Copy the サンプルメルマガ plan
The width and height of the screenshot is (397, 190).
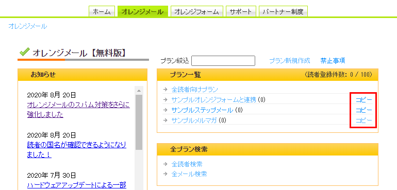[x=364, y=120]
